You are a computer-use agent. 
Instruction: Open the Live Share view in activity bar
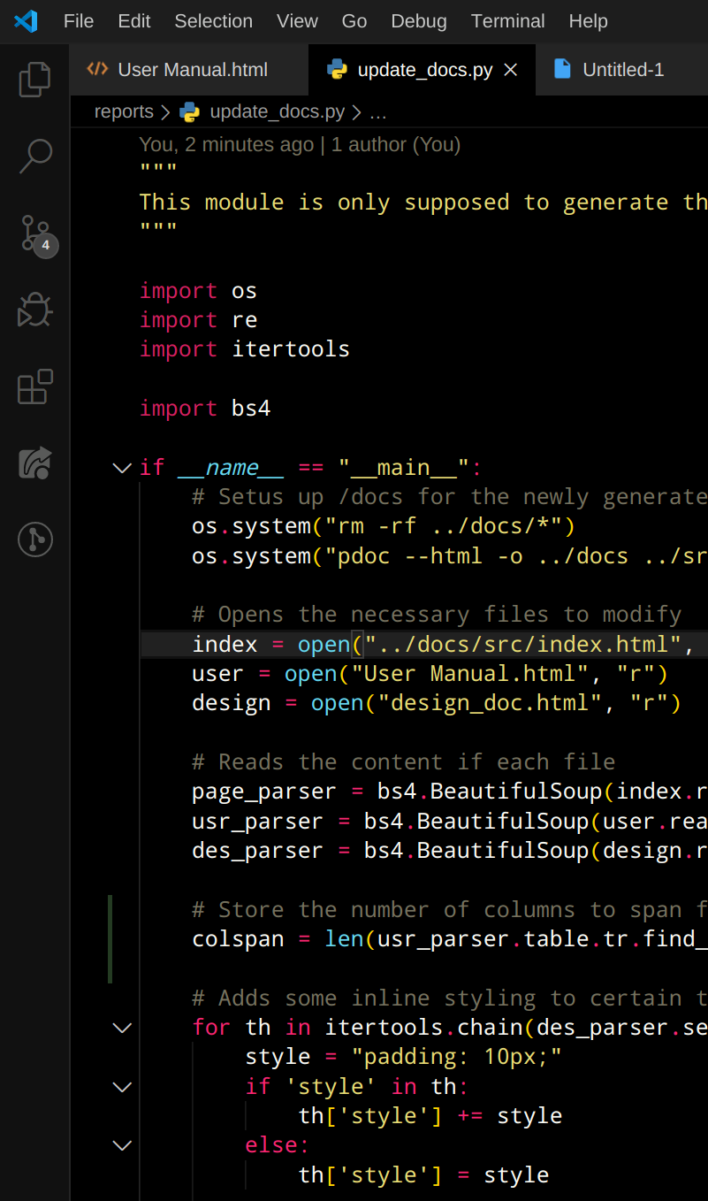click(x=34, y=463)
